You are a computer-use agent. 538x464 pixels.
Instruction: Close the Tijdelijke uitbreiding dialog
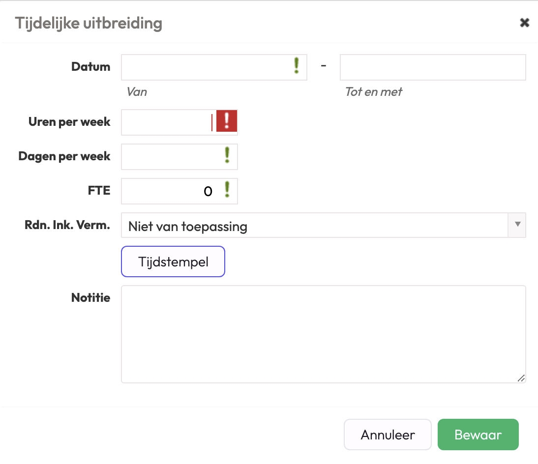(x=524, y=23)
